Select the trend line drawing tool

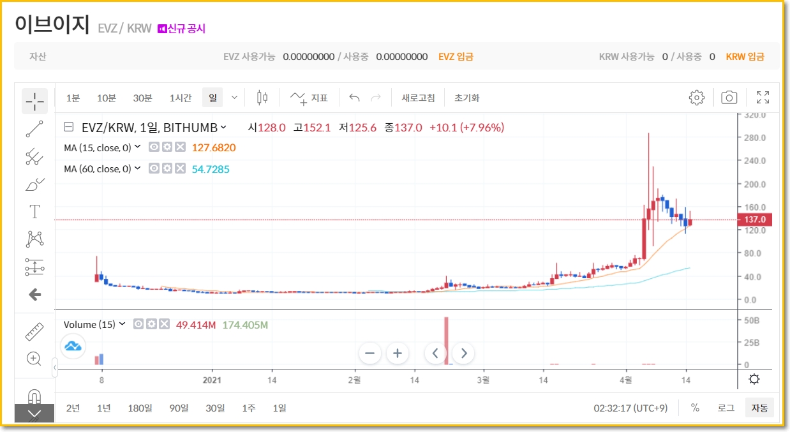pyautogui.click(x=34, y=129)
